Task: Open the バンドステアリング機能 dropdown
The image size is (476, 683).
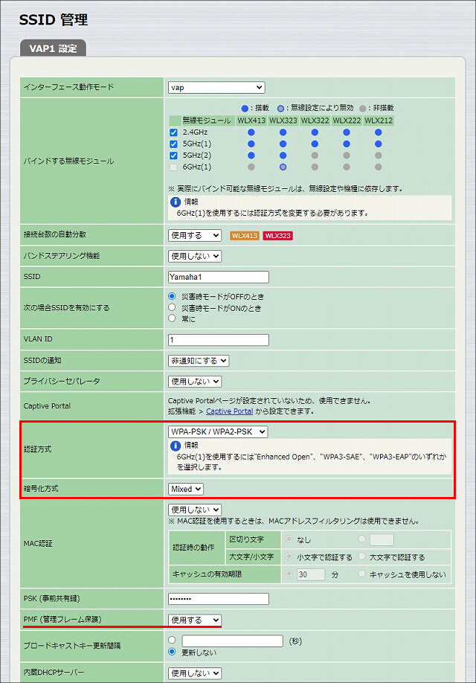Action: pos(195,256)
